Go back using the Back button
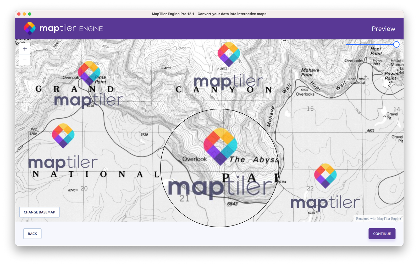 (x=32, y=234)
